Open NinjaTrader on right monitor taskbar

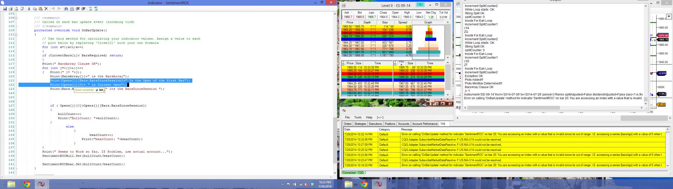(378, 184)
